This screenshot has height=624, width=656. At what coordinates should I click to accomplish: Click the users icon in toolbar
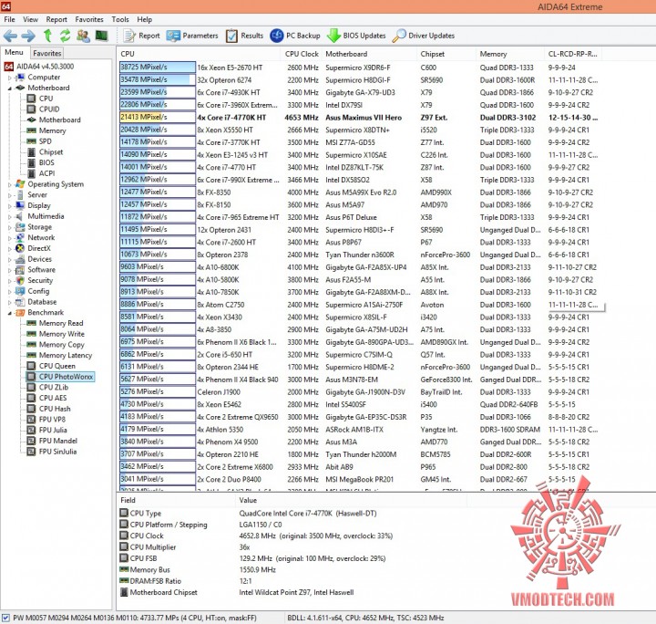click(83, 36)
